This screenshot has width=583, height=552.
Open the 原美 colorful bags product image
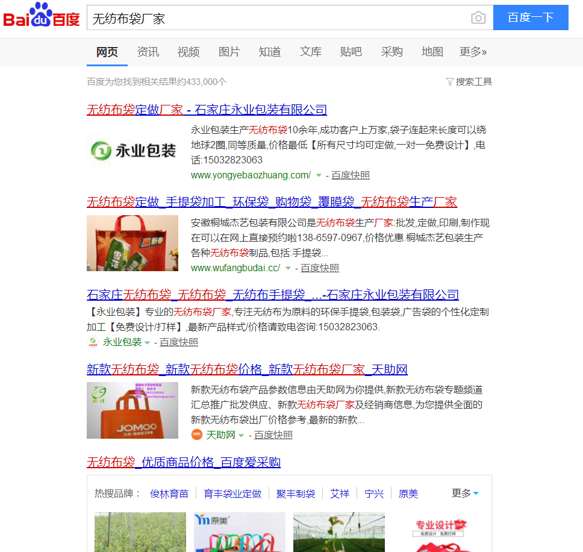(x=240, y=532)
